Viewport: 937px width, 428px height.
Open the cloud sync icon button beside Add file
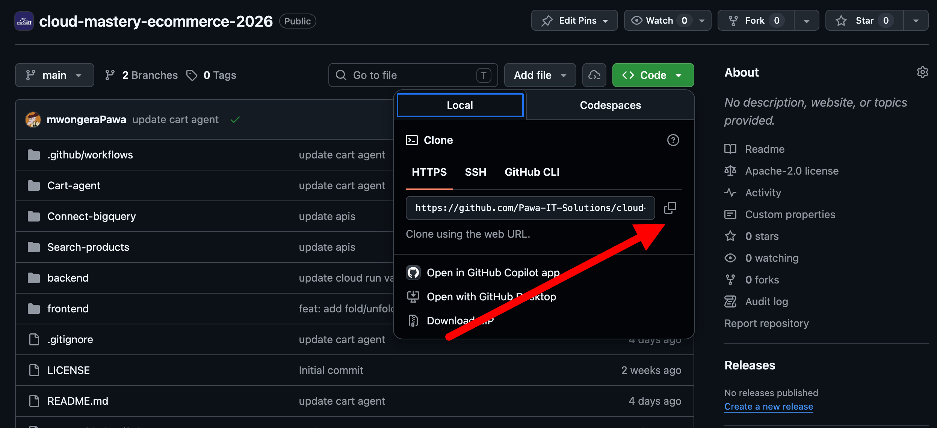click(x=594, y=75)
